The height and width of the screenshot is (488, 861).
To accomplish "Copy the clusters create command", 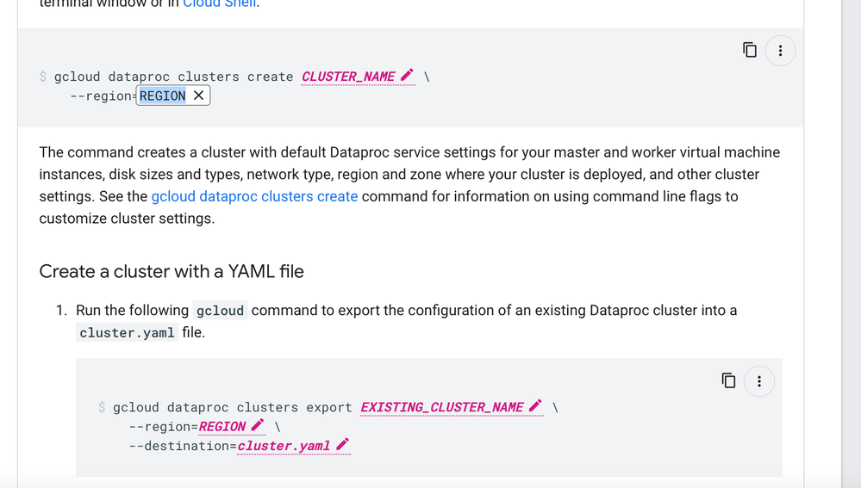I will (x=750, y=50).
